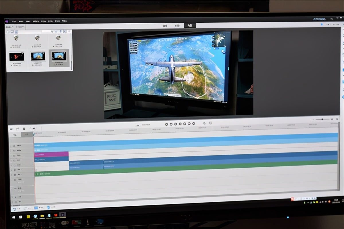Screen dimensions: 344x229
Task: Click the purple Premiere Elements logo icon
Action: 7,21
